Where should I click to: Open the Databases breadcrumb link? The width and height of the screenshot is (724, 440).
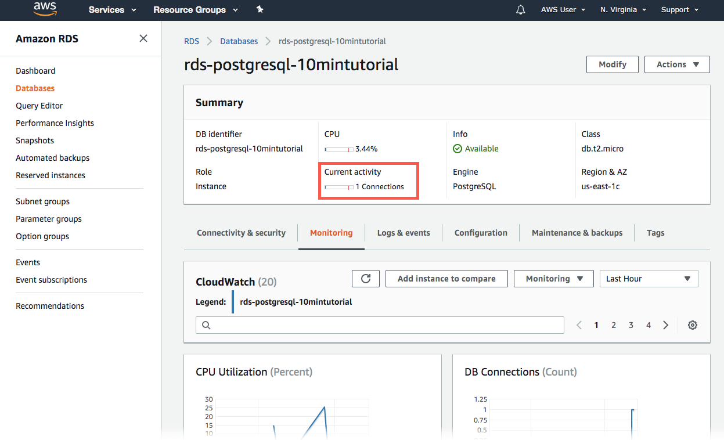(x=239, y=41)
